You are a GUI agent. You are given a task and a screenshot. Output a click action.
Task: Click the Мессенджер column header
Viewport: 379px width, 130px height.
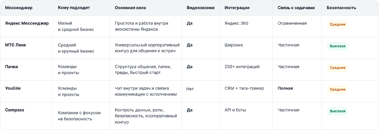pyautogui.click(x=19, y=8)
